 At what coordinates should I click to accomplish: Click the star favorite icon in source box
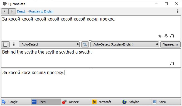click(x=160, y=36)
